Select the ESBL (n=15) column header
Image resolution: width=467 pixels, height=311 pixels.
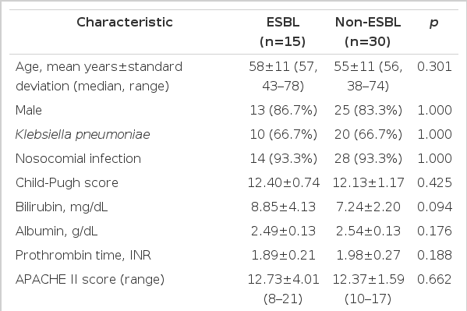(283, 32)
